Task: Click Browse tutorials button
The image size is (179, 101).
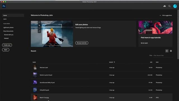Action: 82,43
